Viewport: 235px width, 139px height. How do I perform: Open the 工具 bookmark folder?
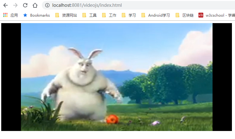click(x=90, y=15)
